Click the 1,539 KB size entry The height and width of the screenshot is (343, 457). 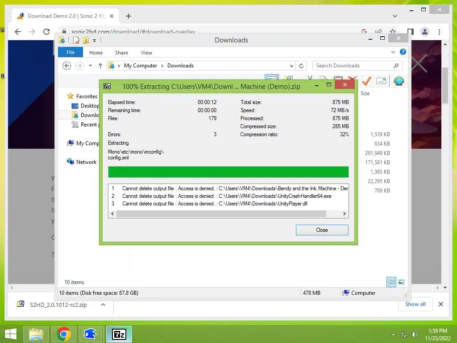[x=380, y=134]
